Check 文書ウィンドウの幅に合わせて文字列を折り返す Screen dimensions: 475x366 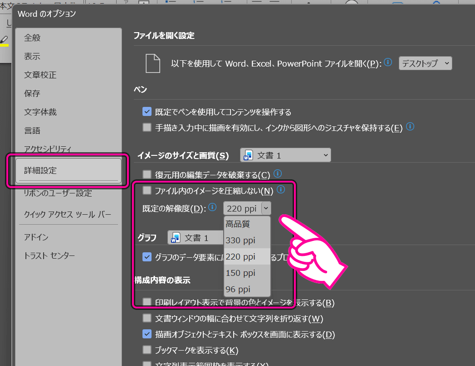[x=147, y=318]
